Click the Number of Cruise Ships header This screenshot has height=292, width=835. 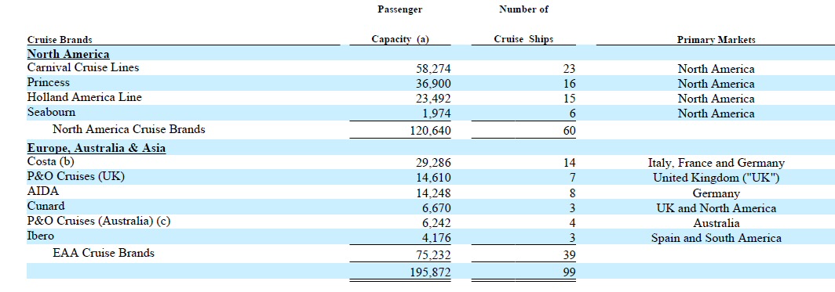click(x=523, y=24)
